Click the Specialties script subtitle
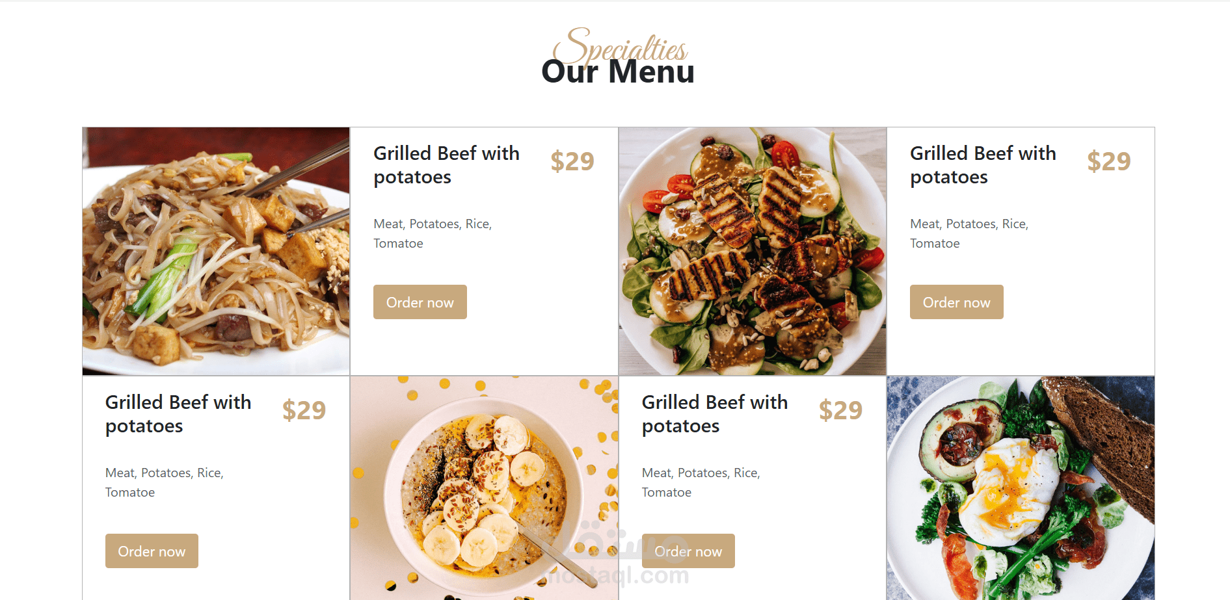 pyautogui.click(x=620, y=46)
